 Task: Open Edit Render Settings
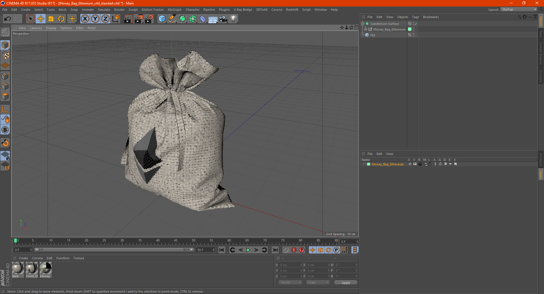coord(149,19)
